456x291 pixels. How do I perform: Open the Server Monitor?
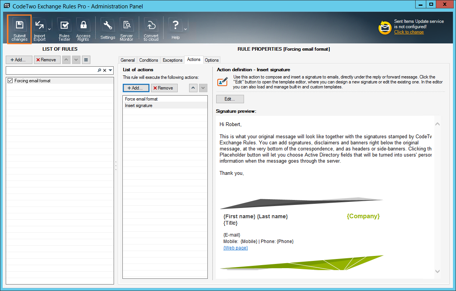click(127, 29)
